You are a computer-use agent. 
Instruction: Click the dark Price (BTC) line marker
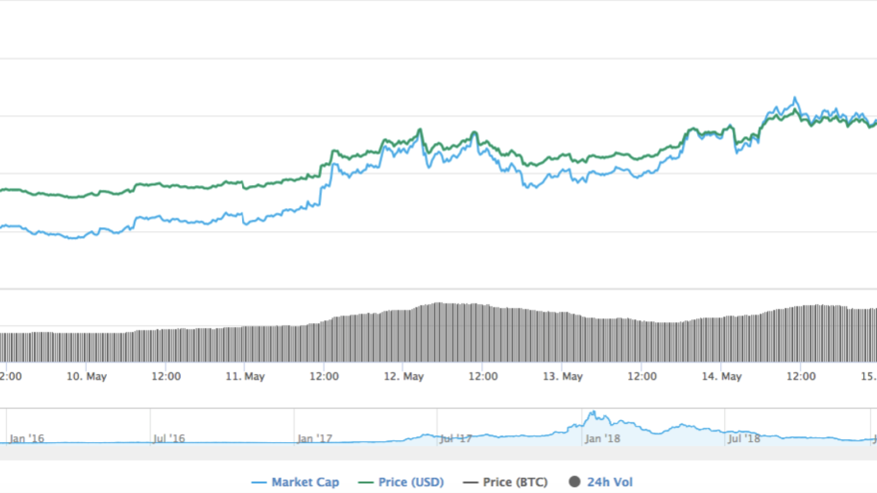[x=470, y=483]
